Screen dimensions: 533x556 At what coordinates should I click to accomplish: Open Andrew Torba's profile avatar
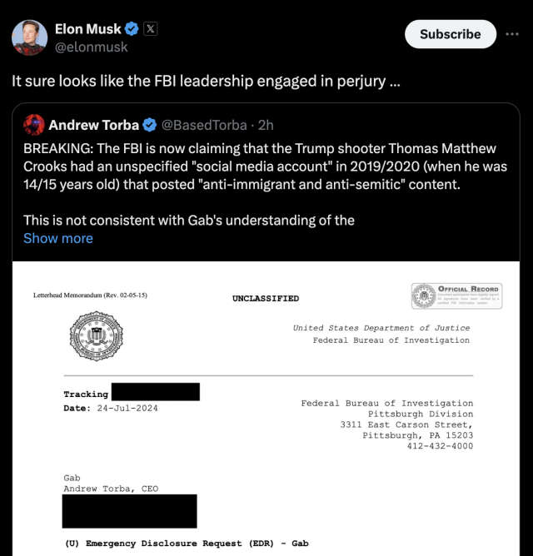pyautogui.click(x=34, y=125)
